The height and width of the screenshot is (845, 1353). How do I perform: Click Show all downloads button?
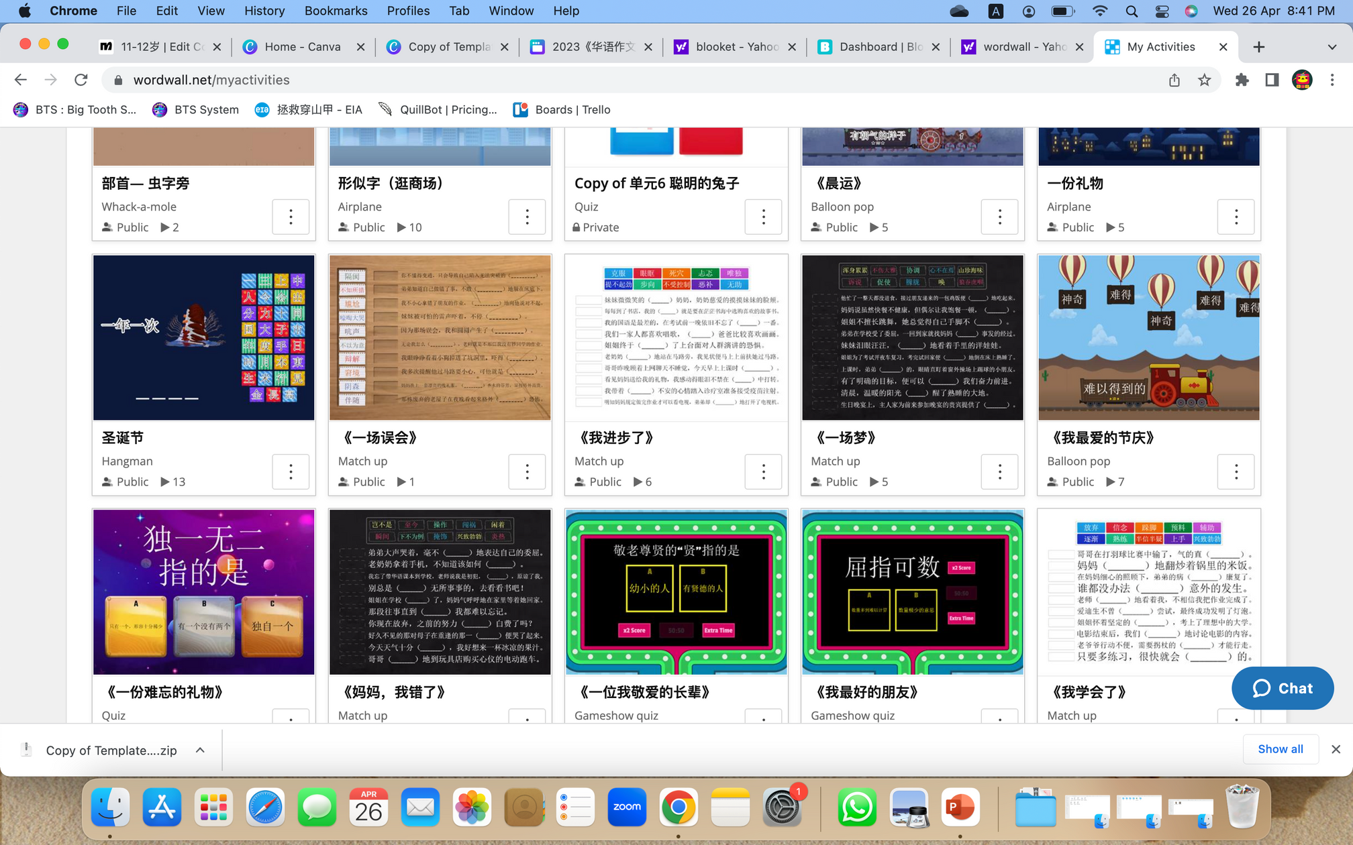pos(1280,749)
